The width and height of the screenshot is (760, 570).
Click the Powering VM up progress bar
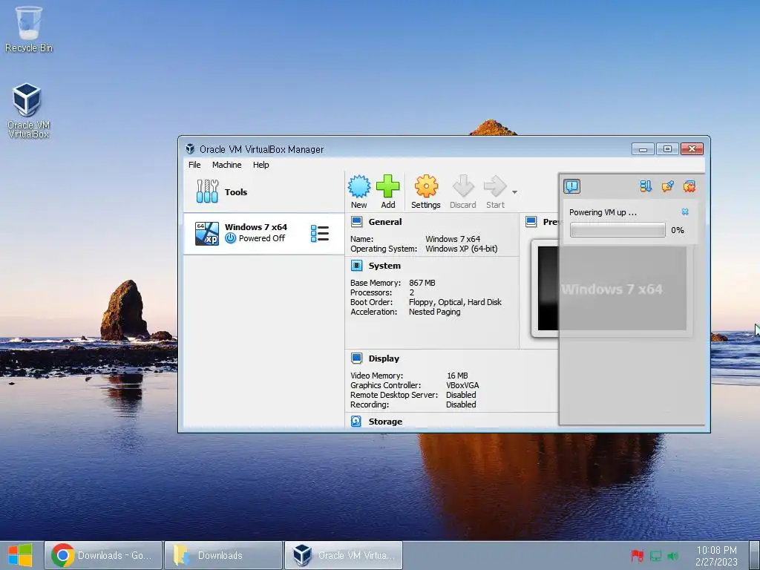[x=617, y=230]
